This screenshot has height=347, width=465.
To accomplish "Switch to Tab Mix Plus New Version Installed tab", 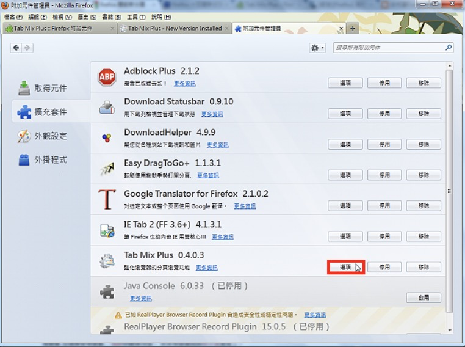I will coord(175,29).
